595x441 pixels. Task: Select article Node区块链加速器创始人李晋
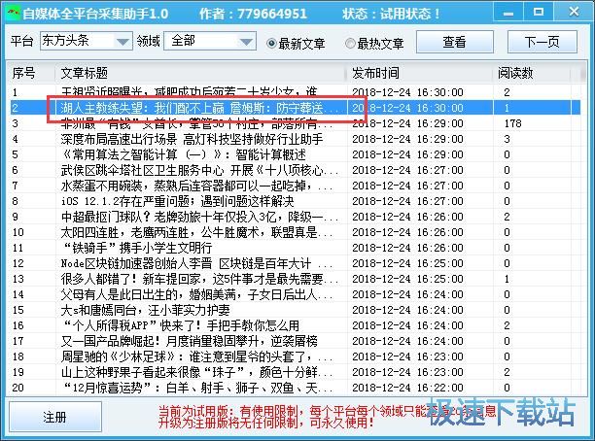(196, 263)
